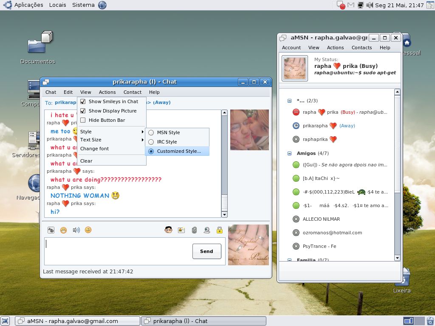435x326 pixels.
Task: Click the invite contact card icon
Action: 181,230
